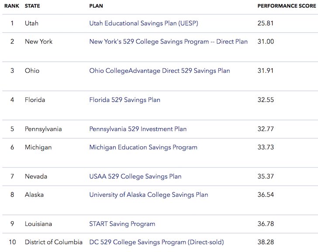Image resolution: width=318 pixels, height=252 pixels.
Task: Click the USAA 529 College Savings Plan link
Action: (135, 176)
